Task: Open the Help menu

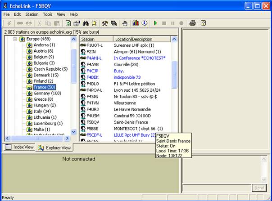Action: (x=73, y=14)
